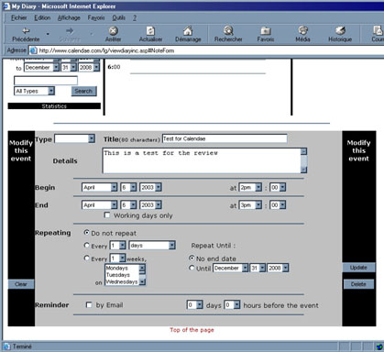The image size is (384, 352).
Task: Open the End minutes dropdown
Action: 278,205
